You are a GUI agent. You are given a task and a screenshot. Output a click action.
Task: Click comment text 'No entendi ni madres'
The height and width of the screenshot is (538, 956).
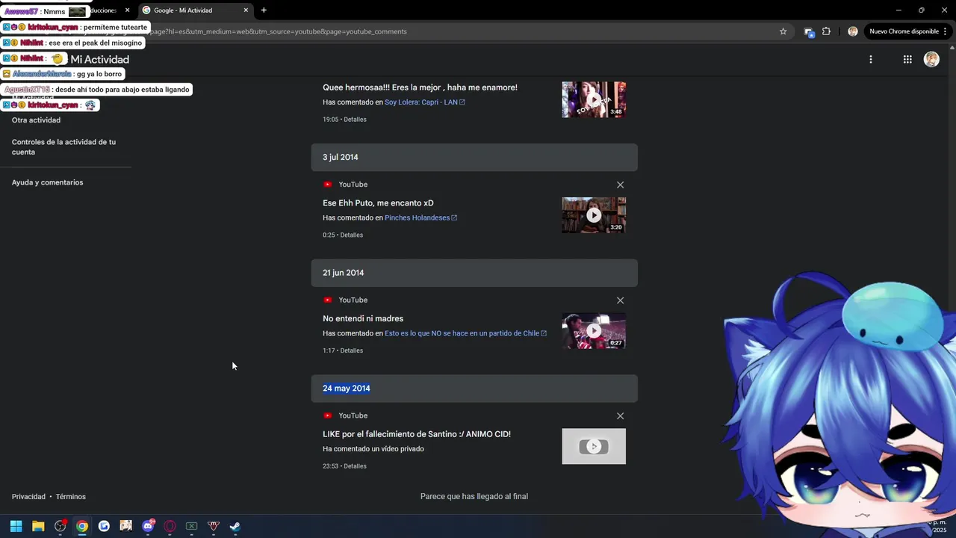pyautogui.click(x=363, y=319)
